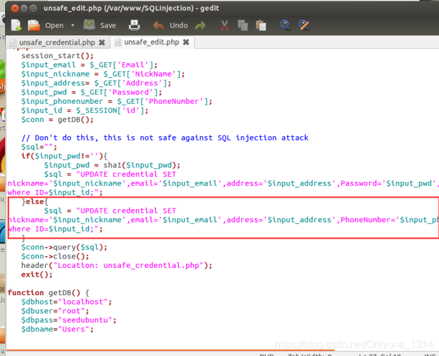Viewport: 439px width, 356px height.
Task: Click the $input_phonenumber line
Action: (x=117, y=101)
